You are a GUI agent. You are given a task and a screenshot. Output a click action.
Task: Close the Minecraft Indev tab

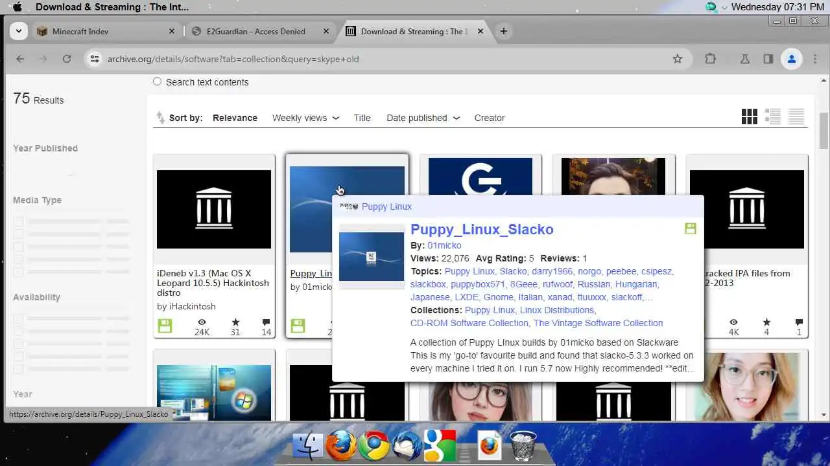[x=172, y=31]
